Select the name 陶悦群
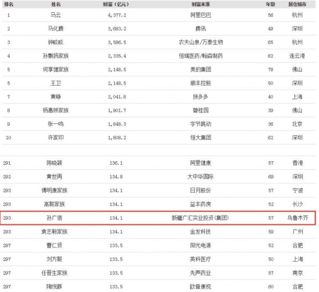Viewport: 319px width, 292px height. 54,286
